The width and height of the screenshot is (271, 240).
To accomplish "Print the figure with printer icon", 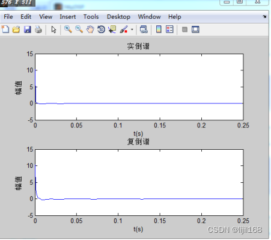I will [x=38, y=29].
